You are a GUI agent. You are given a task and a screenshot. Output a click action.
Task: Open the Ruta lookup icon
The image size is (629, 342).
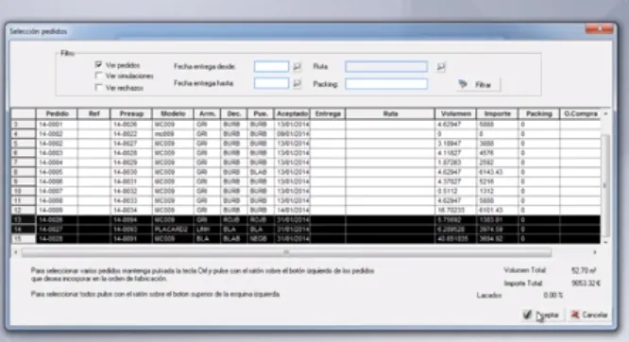coord(440,67)
